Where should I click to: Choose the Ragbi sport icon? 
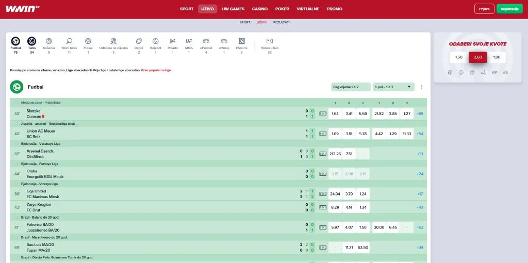coord(139,41)
